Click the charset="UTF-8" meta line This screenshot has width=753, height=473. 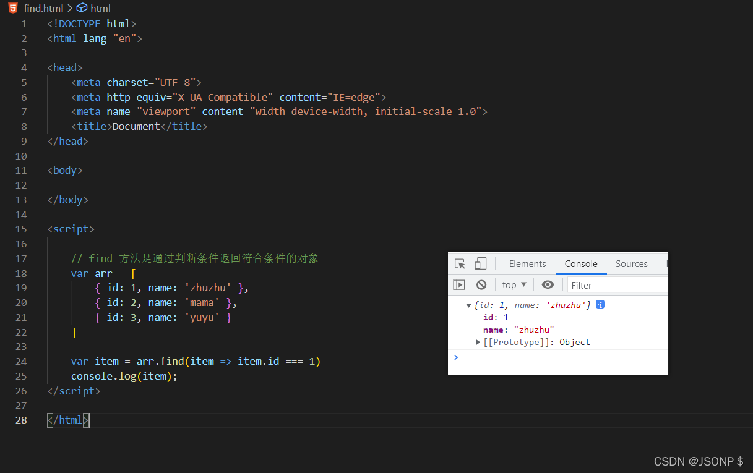click(136, 82)
